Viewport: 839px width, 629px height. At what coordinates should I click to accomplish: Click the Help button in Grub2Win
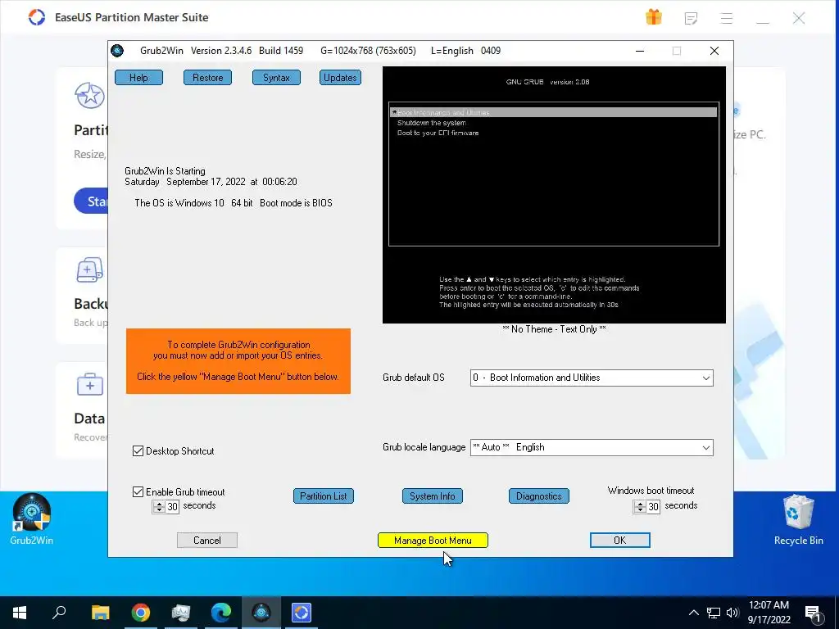[138, 78]
